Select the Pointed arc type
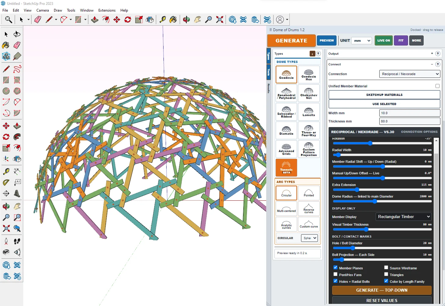The image size is (445, 306). point(309,193)
